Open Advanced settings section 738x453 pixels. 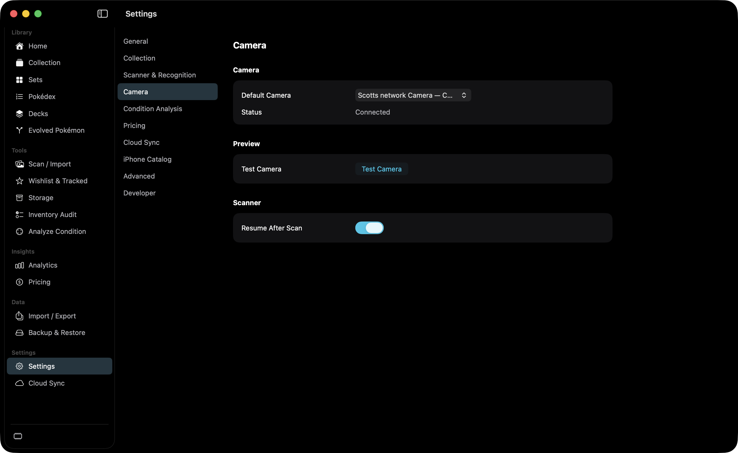coord(168,176)
